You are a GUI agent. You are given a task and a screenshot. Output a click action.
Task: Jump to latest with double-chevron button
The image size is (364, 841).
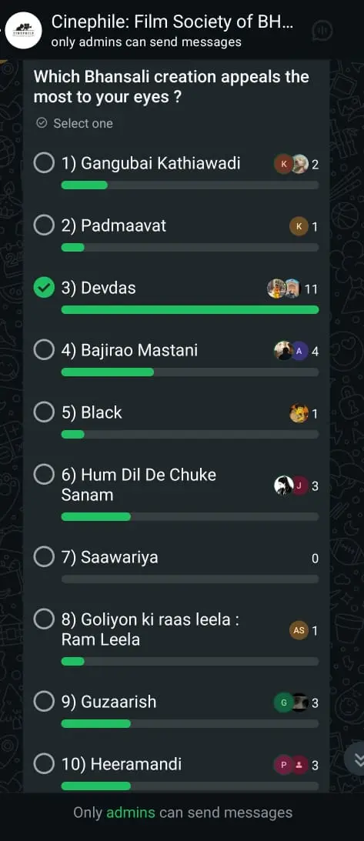[356, 759]
